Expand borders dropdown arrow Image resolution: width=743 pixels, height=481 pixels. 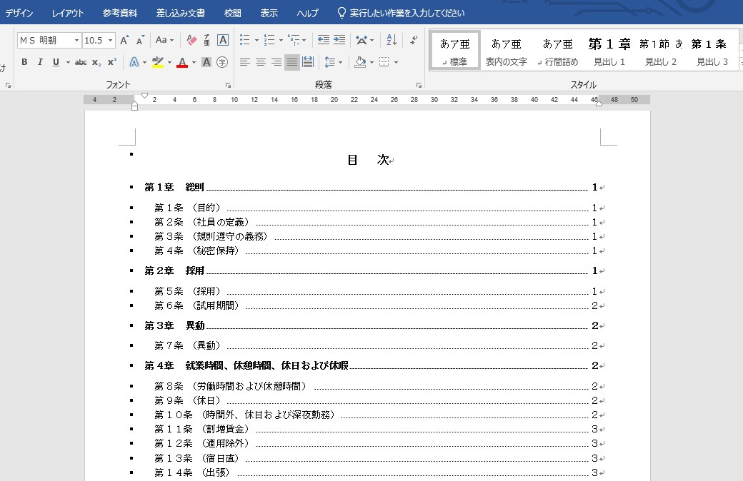(x=396, y=62)
